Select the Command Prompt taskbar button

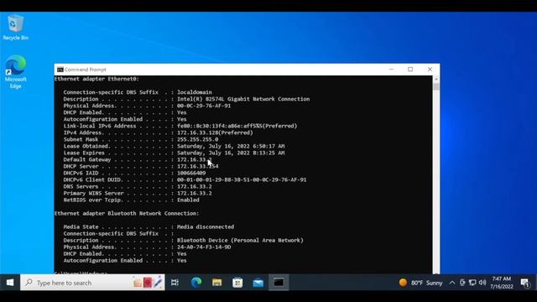pyautogui.click(x=279, y=283)
